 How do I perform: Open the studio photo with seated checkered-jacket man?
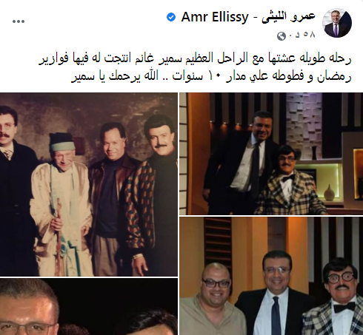(x=271, y=154)
